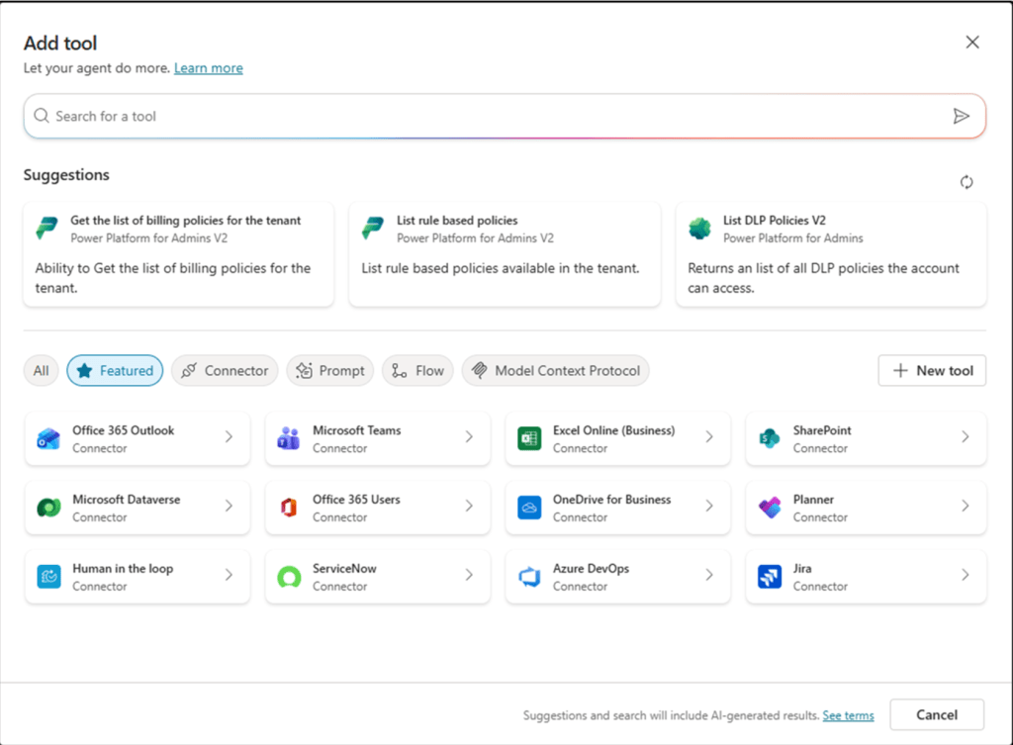The height and width of the screenshot is (745, 1013).
Task: Expand the OneDrive for Business chevron
Action: pyautogui.click(x=709, y=506)
